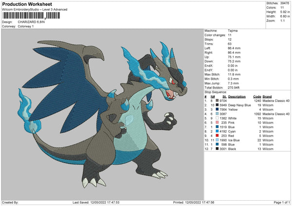Pick the 1519 Blue thread swatch
This screenshot has height=206, width=292.
click(x=217, y=127)
